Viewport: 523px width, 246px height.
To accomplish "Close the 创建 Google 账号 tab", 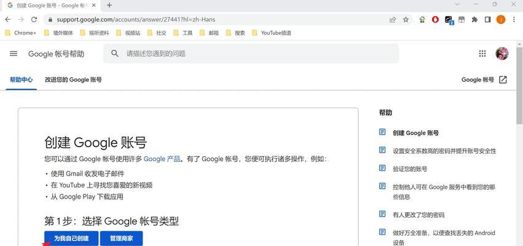I will (94, 6).
